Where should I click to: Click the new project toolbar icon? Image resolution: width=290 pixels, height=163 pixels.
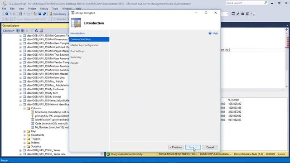coord(20,14)
